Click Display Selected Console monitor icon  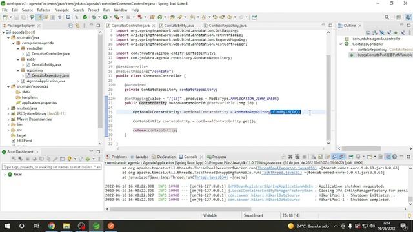[358, 157]
